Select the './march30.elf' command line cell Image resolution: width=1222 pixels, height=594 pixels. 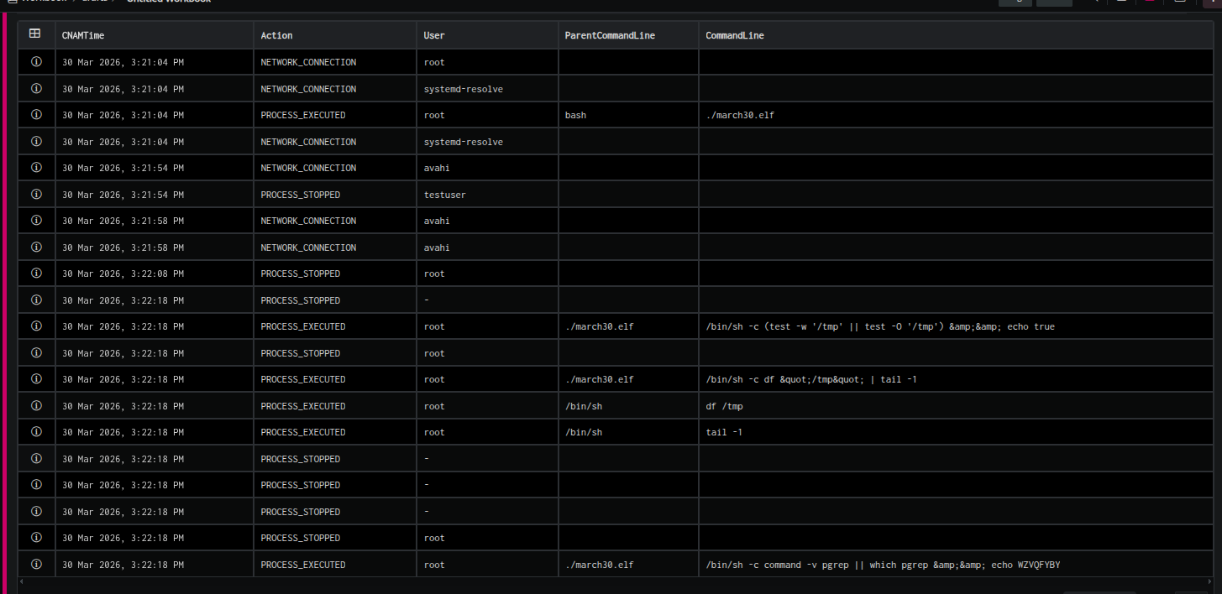coord(956,115)
